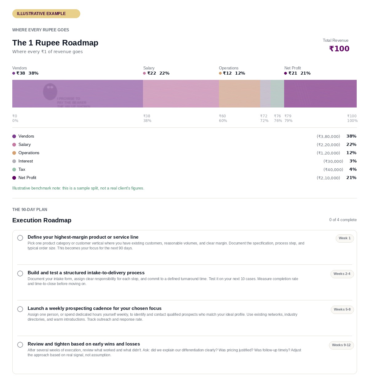The width and height of the screenshot is (369, 383).
Task: Click the '0 of 4 complete' counter
Action: (343, 220)
